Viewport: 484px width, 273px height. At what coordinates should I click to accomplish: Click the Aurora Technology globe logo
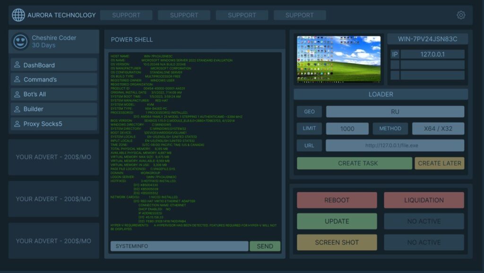18,15
